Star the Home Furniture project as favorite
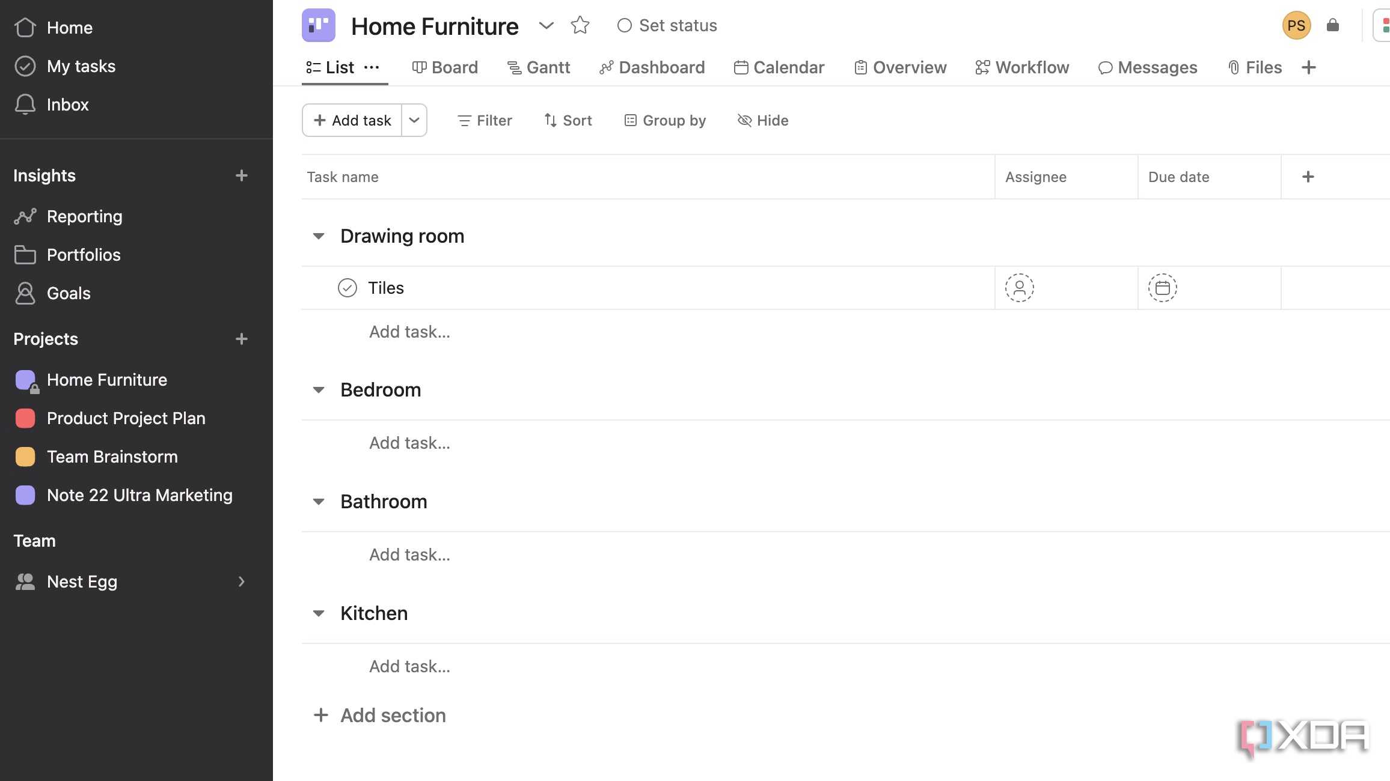 580,25
